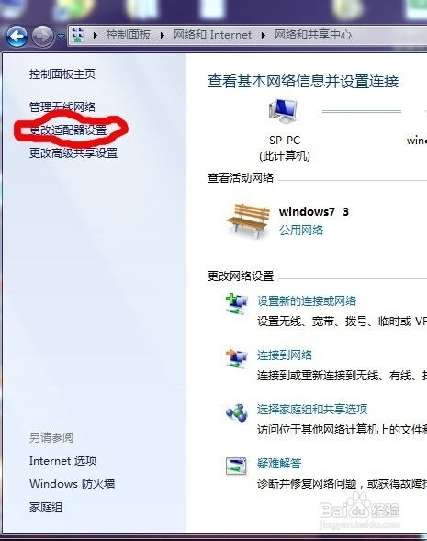Open 控制面板主页 link

(x=62, y=73)
